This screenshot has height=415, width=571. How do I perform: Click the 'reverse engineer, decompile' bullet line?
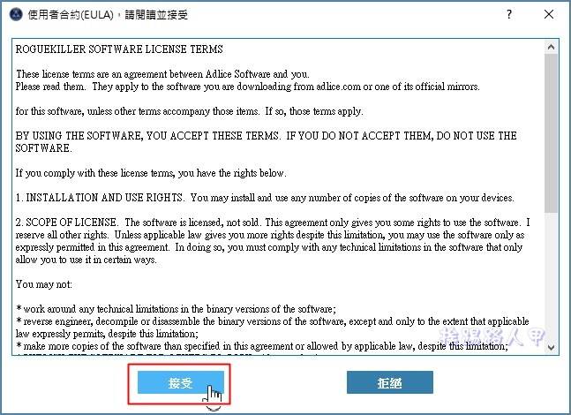tap(272, 328)
